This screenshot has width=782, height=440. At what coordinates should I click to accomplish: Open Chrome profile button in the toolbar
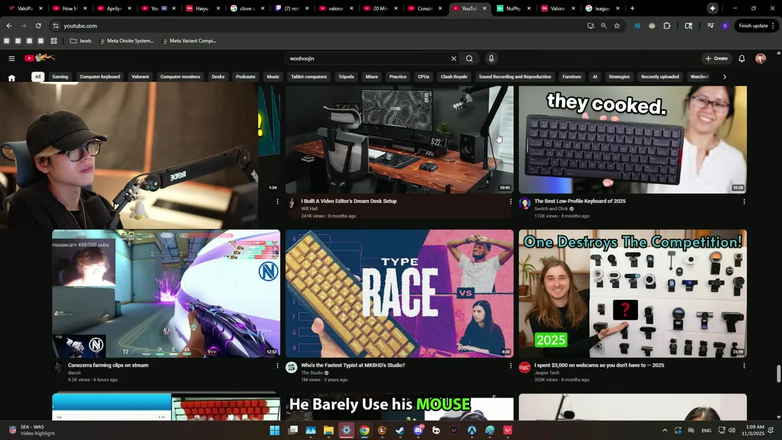[x=725, y=26]
